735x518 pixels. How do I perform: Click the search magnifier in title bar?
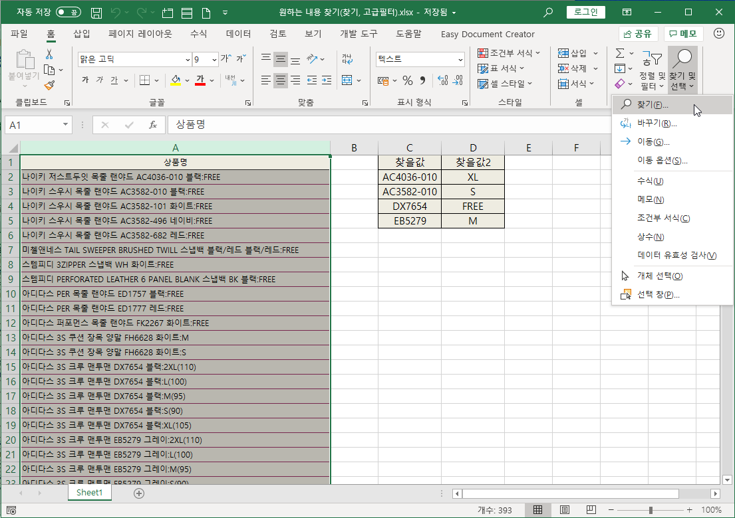[x=547, y=13]
